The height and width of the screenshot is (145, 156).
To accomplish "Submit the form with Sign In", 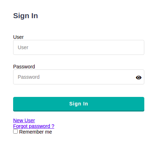I will click(x=79, y=104).
